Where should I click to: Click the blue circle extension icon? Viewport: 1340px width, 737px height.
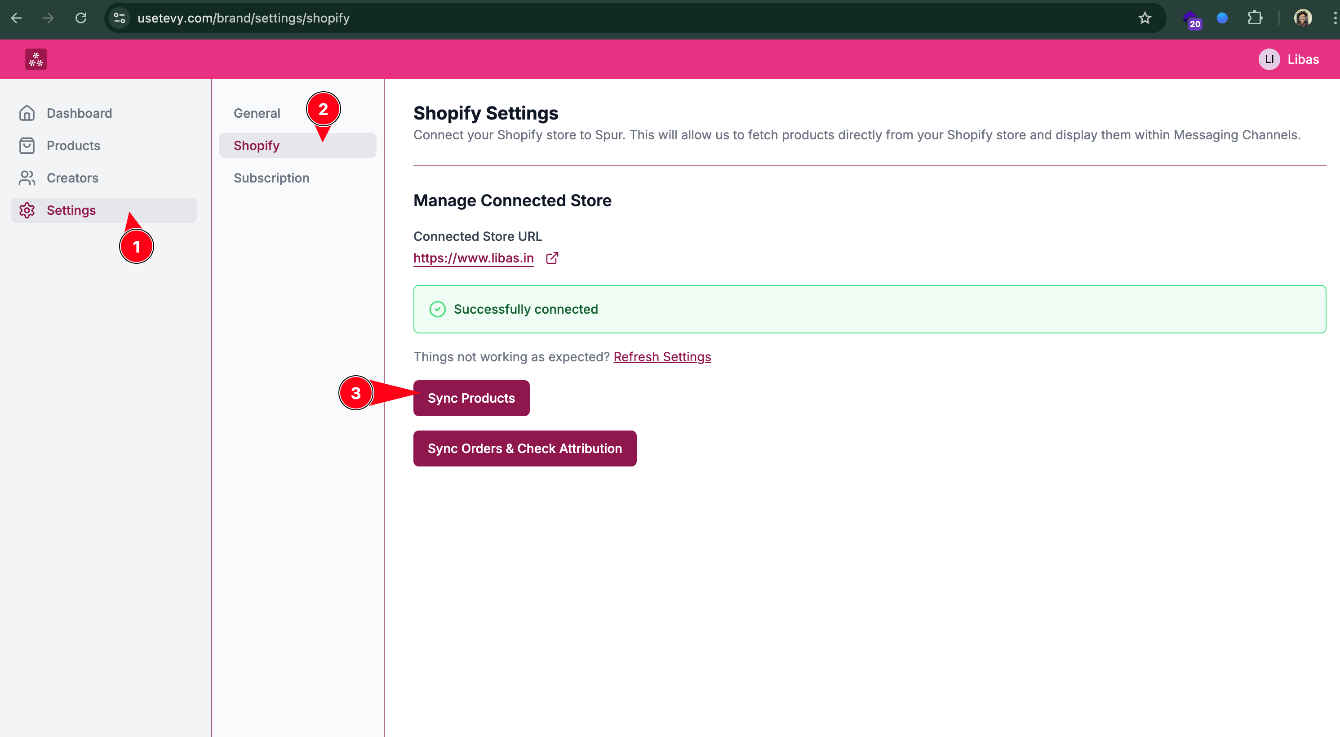[x=1222, y=18]
